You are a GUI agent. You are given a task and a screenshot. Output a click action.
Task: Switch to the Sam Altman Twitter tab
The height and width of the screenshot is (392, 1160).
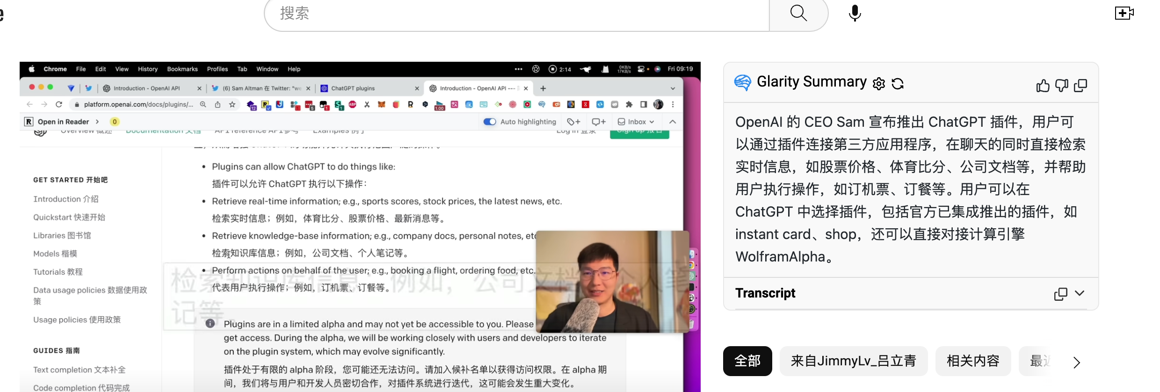coord(261,88)
